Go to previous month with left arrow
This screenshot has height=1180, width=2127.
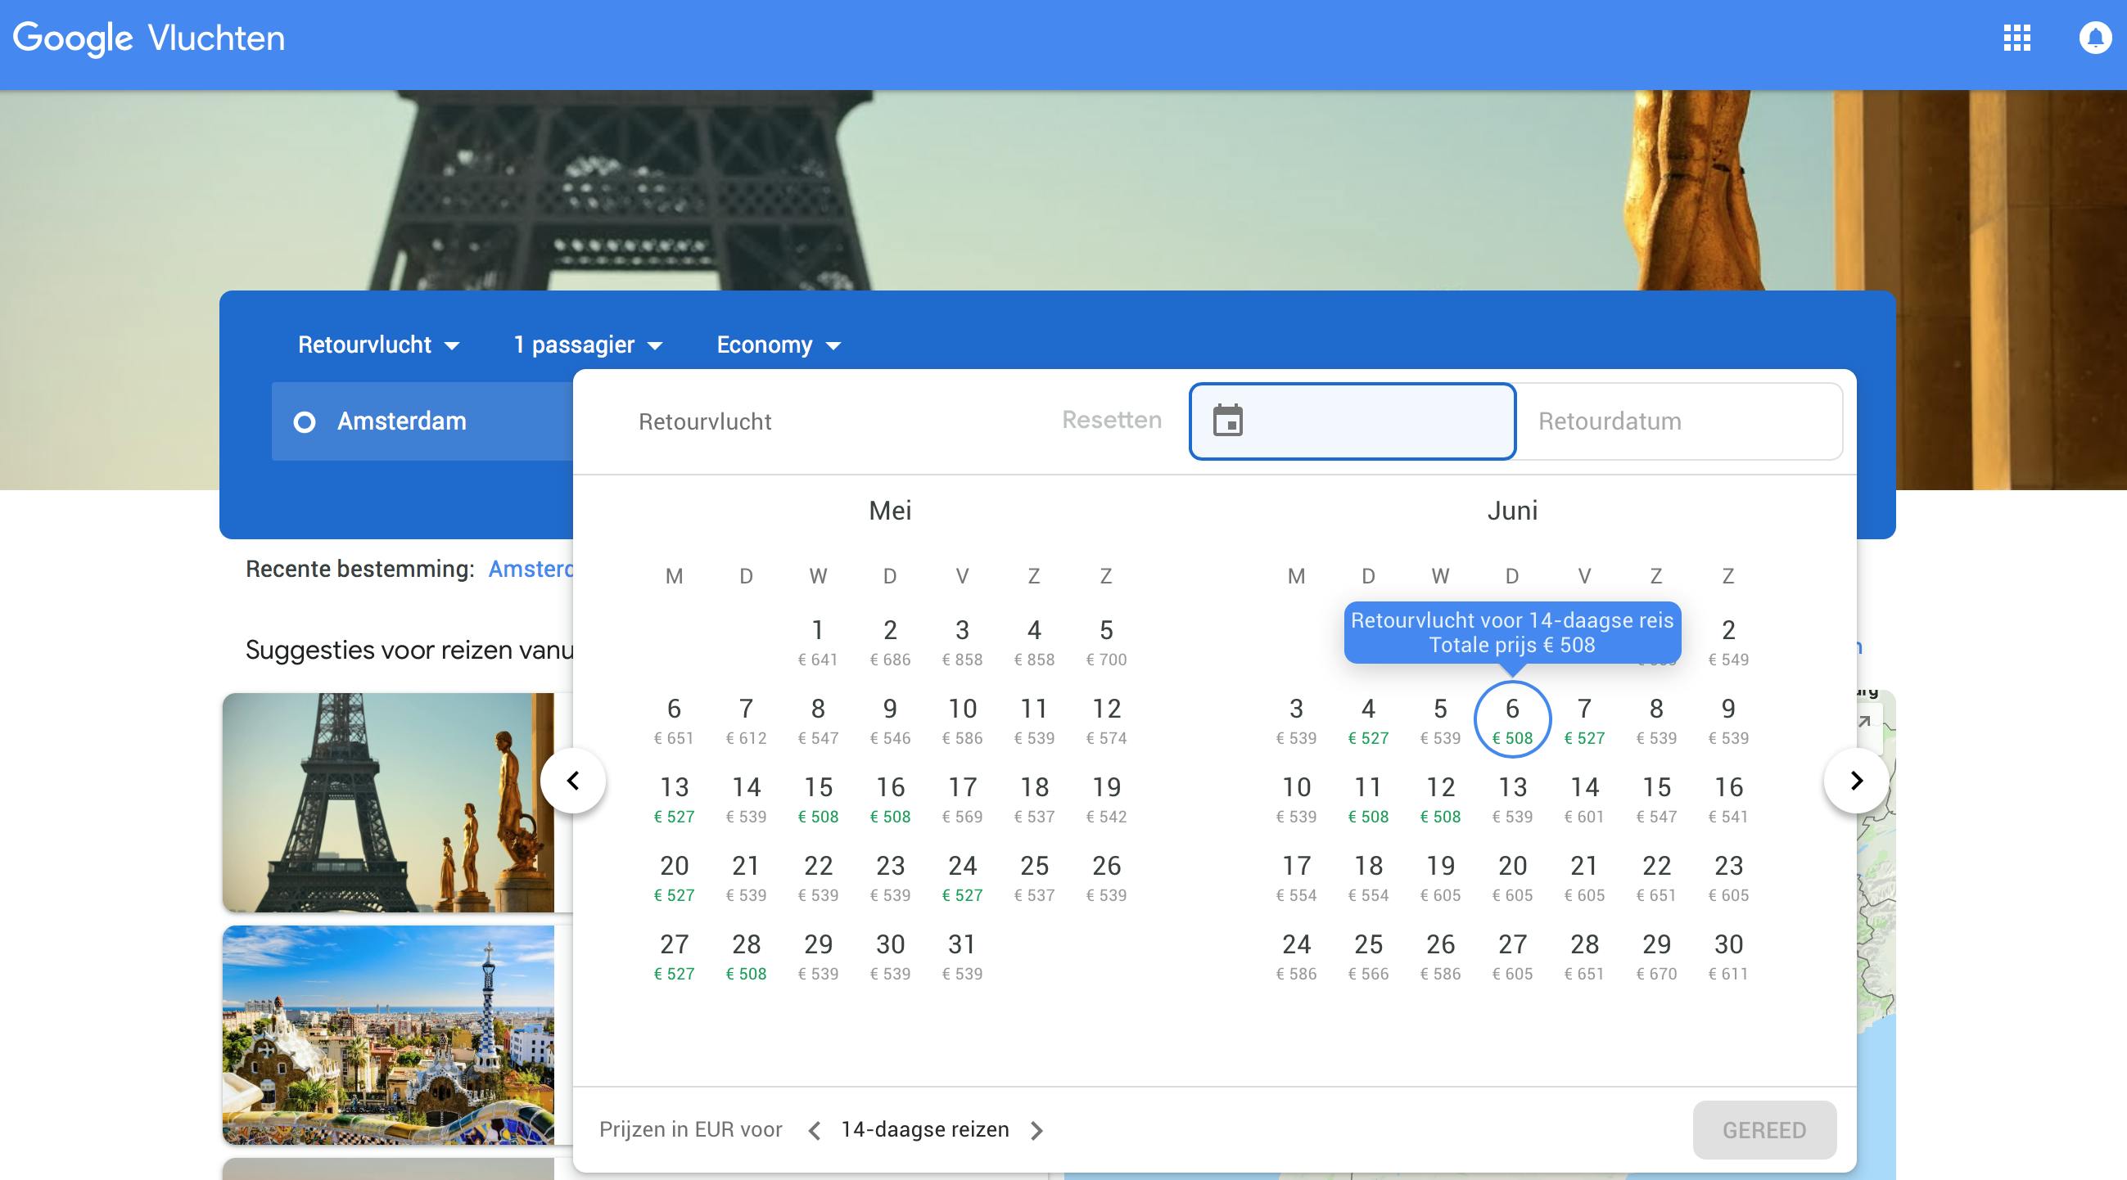point(573,780)
